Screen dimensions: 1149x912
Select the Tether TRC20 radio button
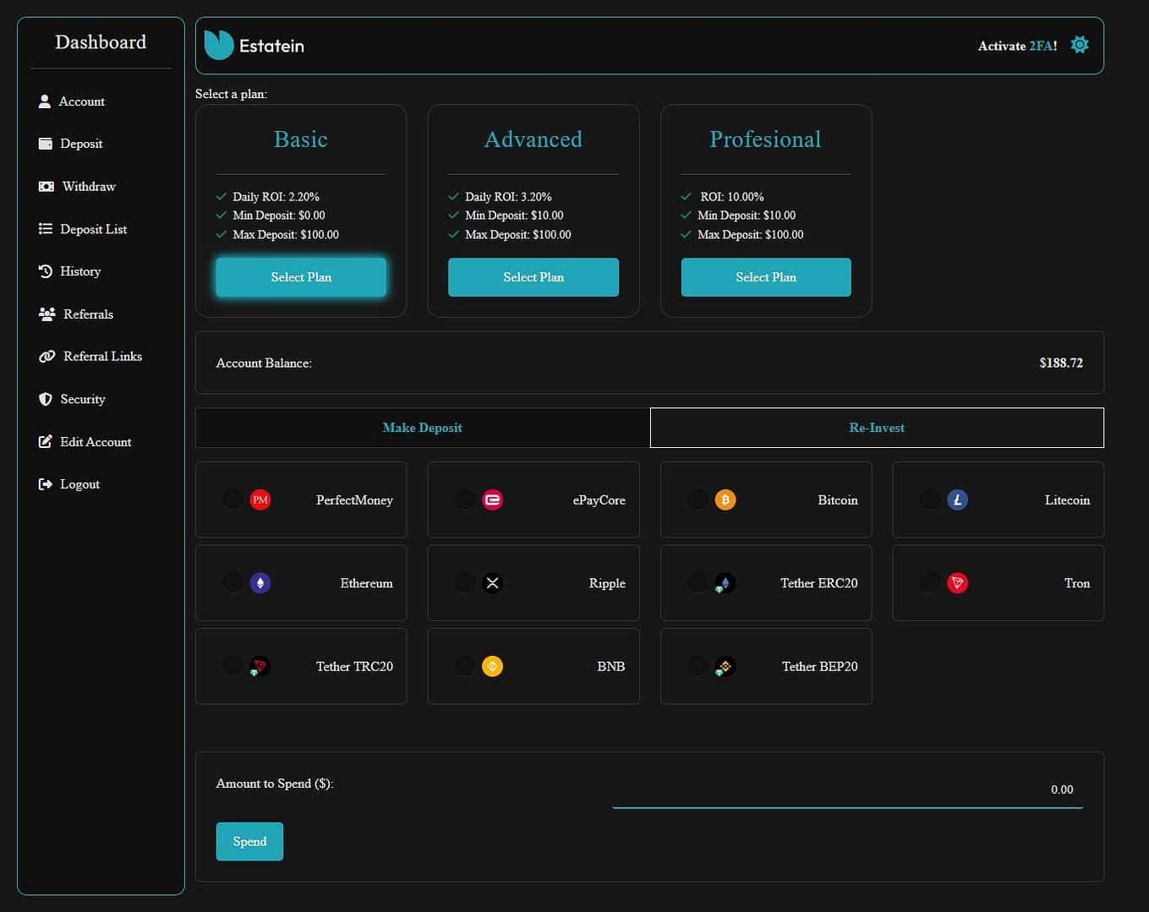click(233, 666)
